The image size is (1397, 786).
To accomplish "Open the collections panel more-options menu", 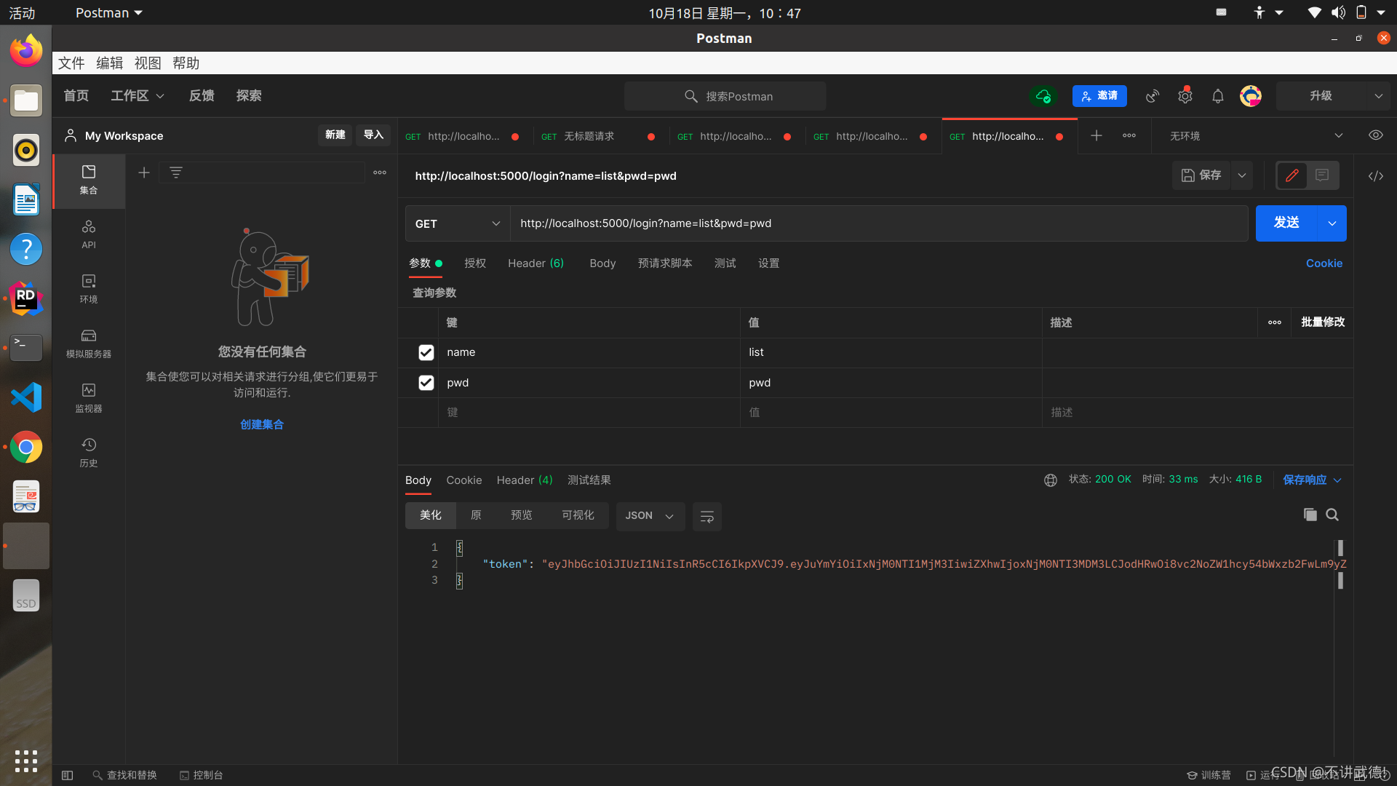I will tap(380, 172).
